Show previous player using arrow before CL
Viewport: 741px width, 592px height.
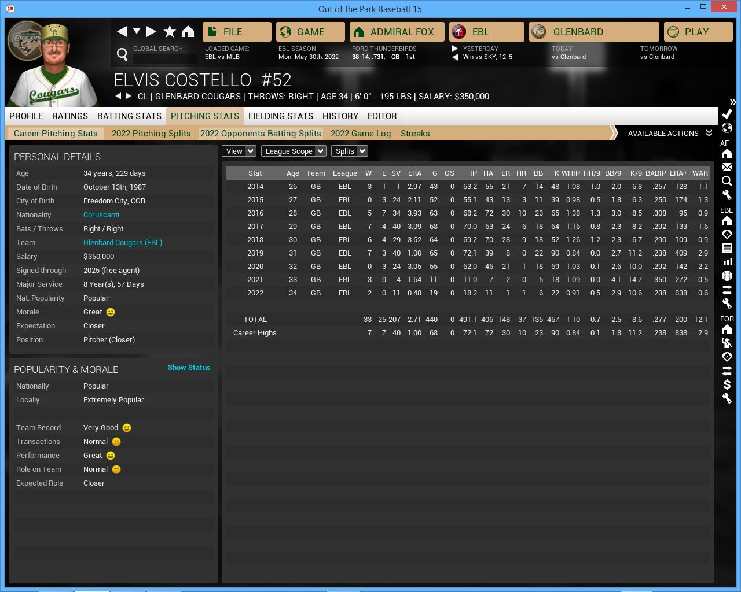118,96
